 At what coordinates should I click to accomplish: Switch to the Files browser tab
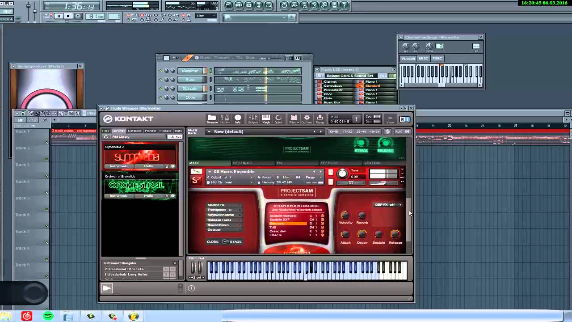tap(105, 131)
